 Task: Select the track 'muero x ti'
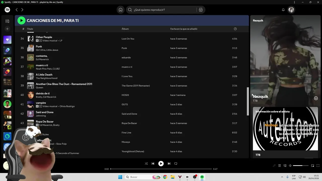42,65
